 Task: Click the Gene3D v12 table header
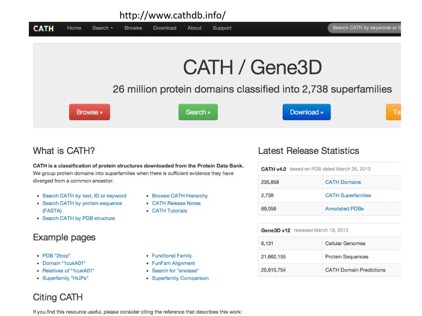point(329,230)
